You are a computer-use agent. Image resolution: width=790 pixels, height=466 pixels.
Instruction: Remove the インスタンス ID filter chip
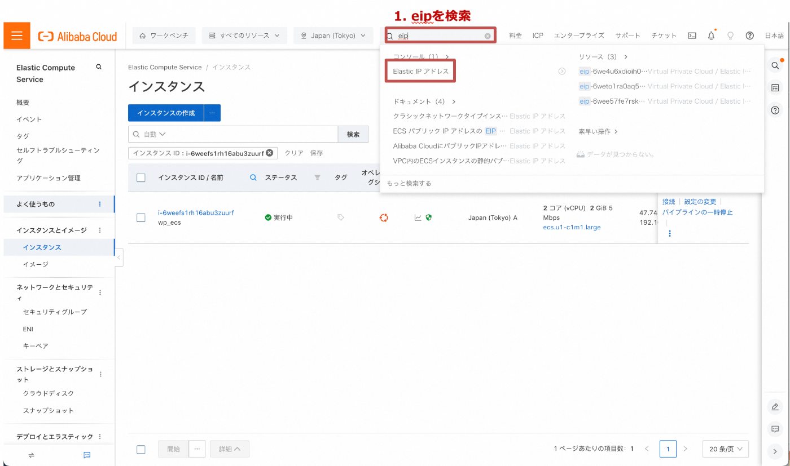click(x=270, y=153)
